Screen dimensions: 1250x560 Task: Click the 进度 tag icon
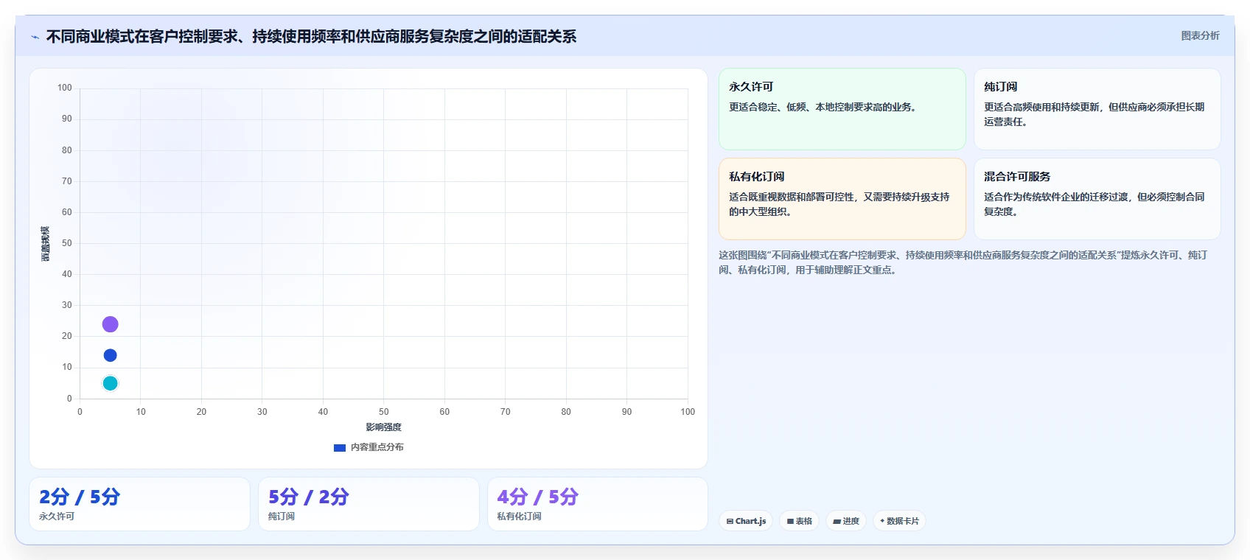(x=837, y=521)
